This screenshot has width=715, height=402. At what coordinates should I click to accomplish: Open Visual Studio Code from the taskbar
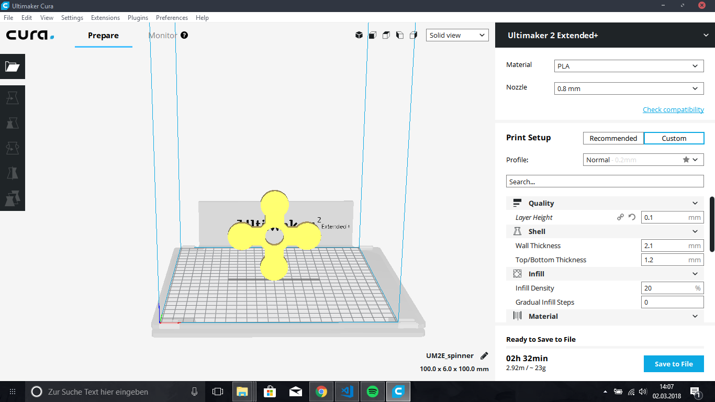347,392
